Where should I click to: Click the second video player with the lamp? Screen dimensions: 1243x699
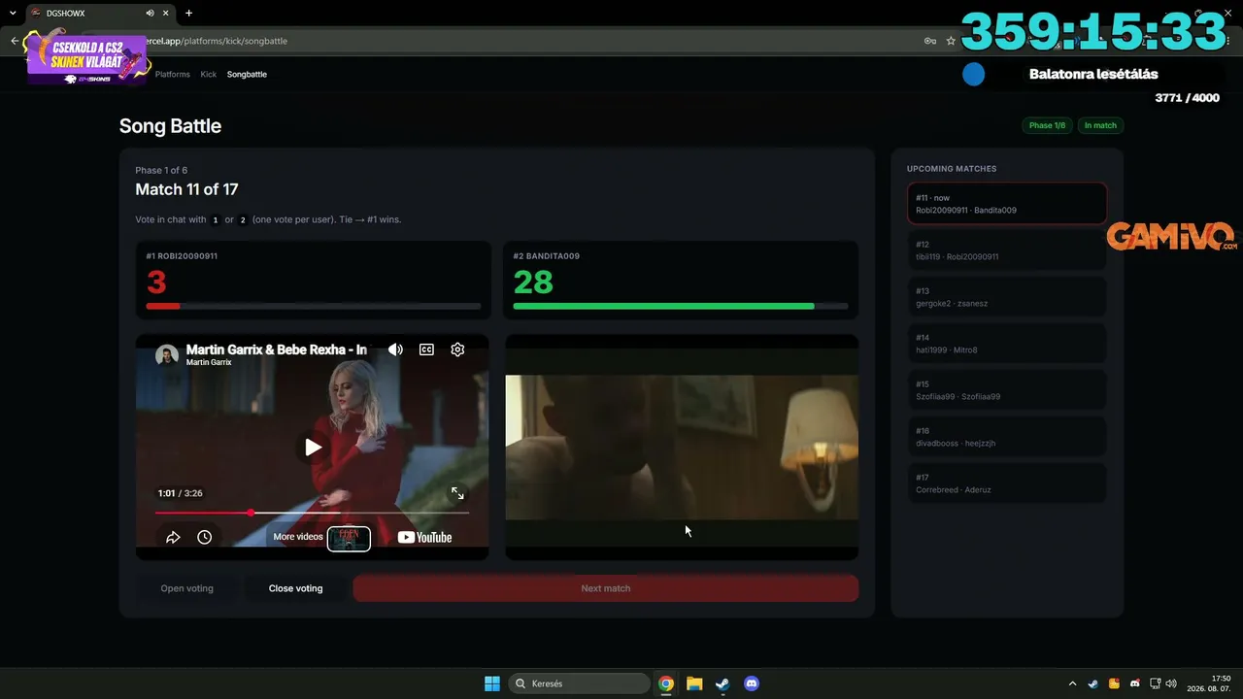coord(682,448)
